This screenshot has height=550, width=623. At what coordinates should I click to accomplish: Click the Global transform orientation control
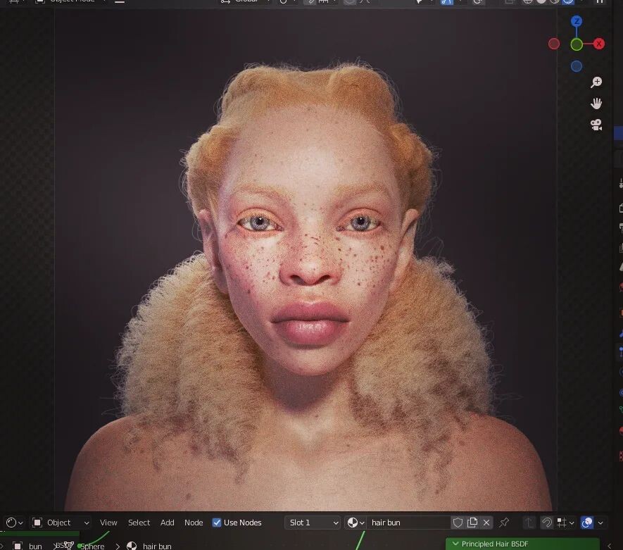tap(248, 1)
